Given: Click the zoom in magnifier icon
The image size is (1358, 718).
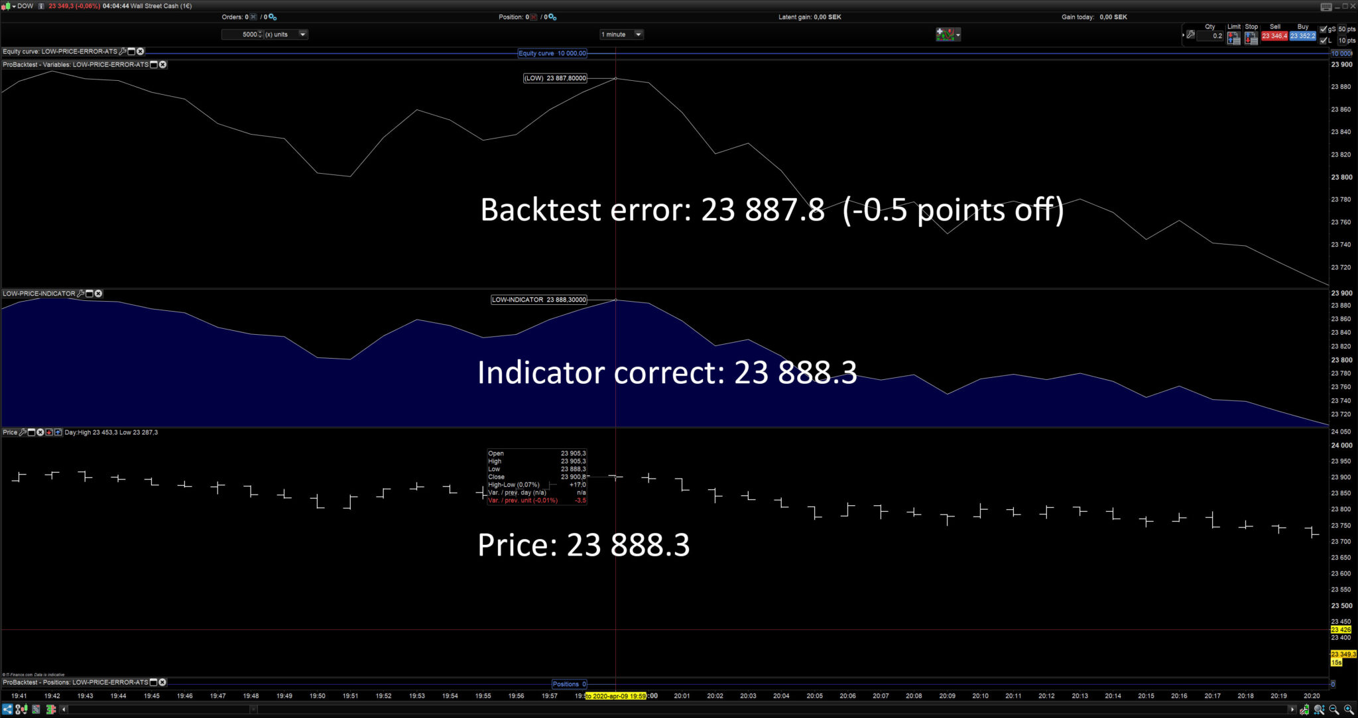Looking at the screenshot, I should click(x=1348, y=709).
